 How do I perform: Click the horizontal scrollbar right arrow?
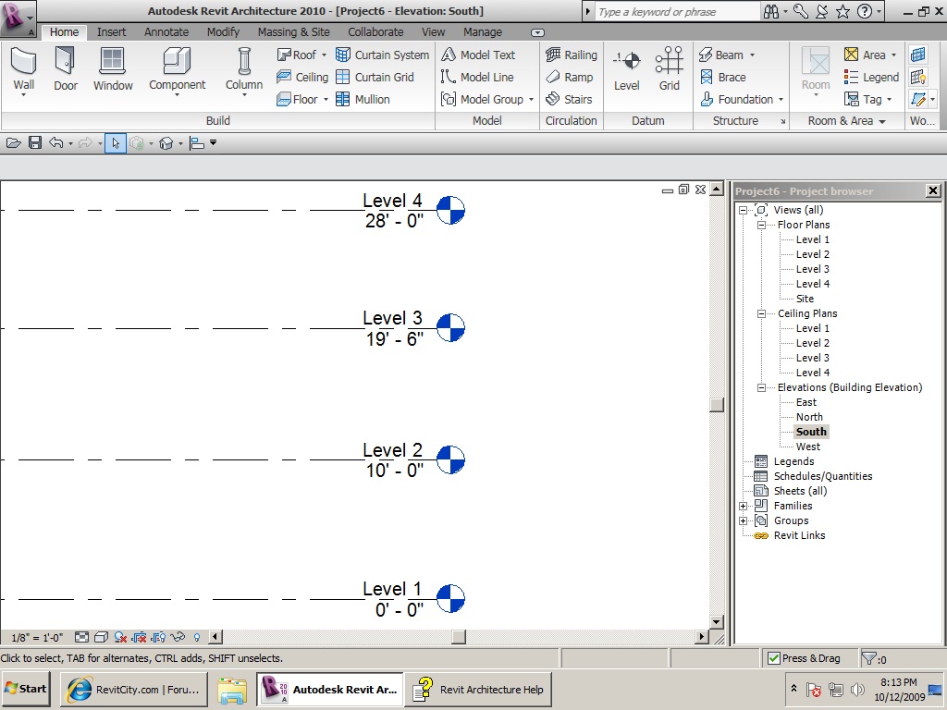point(701,636)
